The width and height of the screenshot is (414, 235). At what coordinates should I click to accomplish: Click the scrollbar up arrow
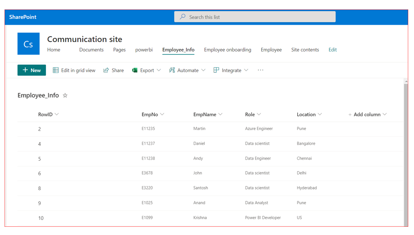point(406,82)
